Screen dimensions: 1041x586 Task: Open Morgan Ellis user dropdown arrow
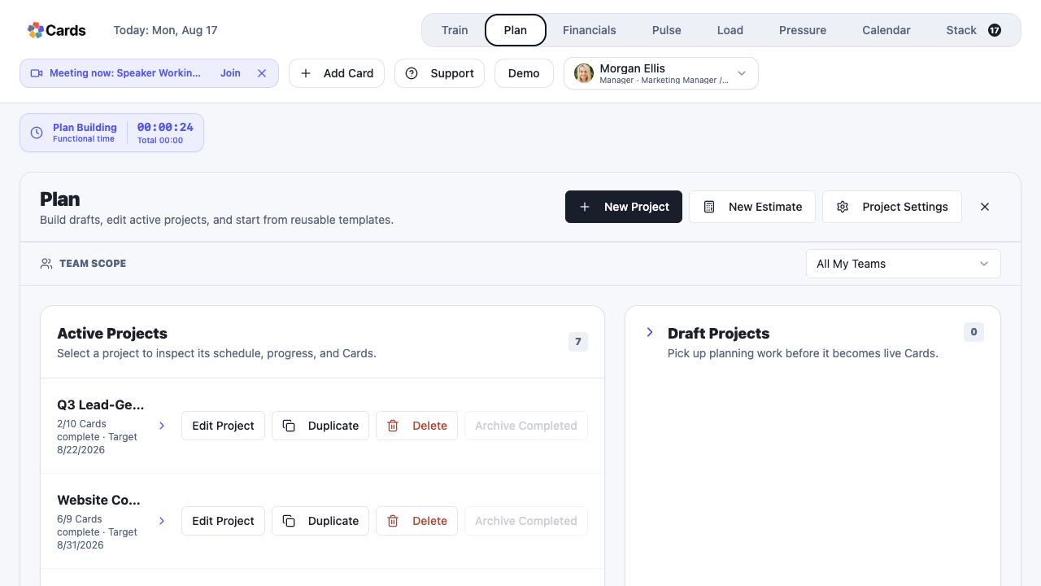[x=742, y=73]
